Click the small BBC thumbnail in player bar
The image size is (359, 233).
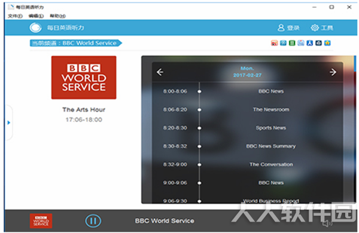[41, 221]
